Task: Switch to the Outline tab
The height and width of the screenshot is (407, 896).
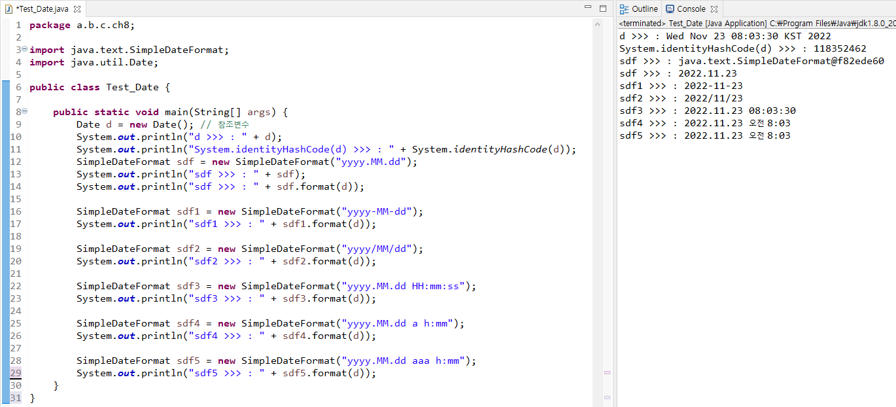Action: 639,9
